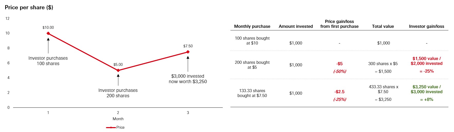Select the 'Price per share ($)' chart title

coord(29,7)
